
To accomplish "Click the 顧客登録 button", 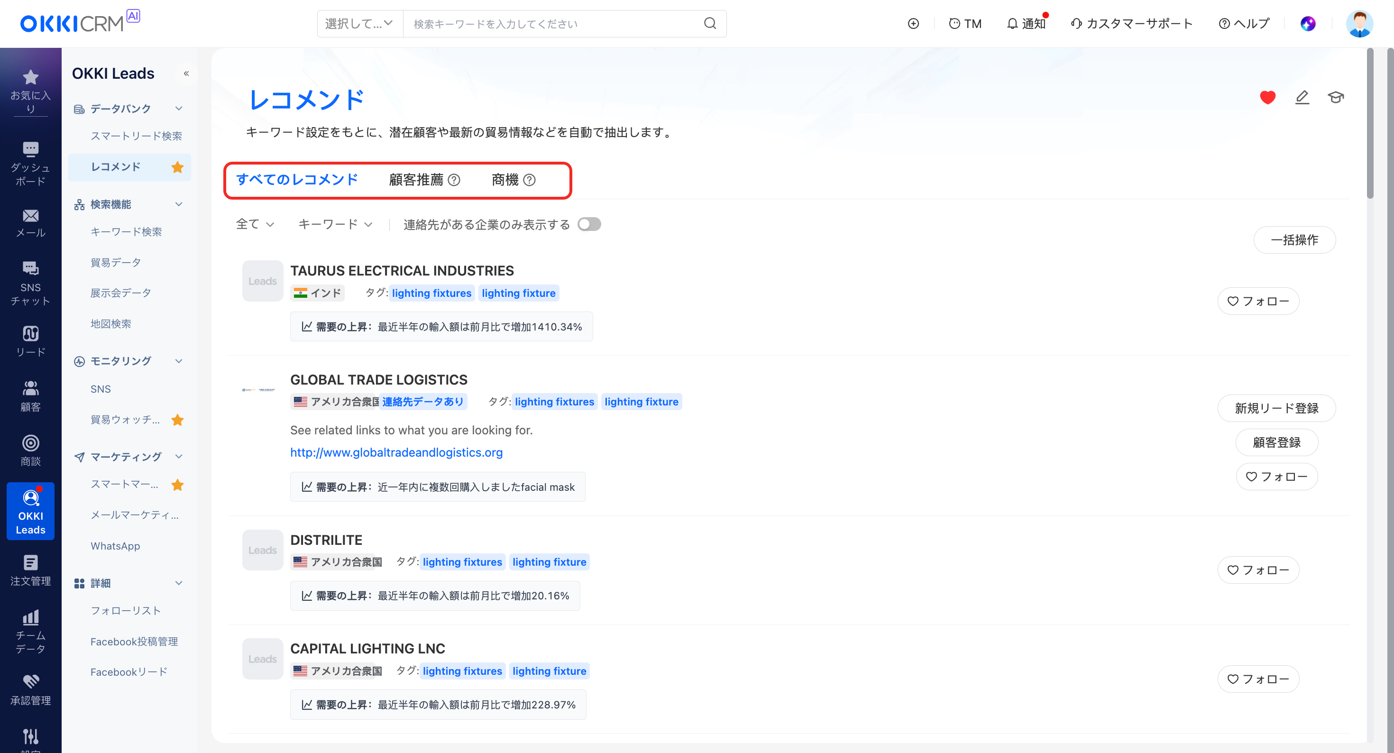I will [x=1276, y=442].
